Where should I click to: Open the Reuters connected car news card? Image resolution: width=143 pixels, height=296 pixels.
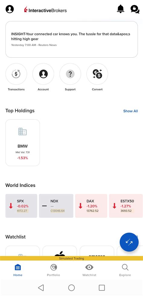tap(71, 39)
